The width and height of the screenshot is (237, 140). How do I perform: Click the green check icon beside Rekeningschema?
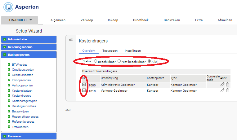(5, 47)
